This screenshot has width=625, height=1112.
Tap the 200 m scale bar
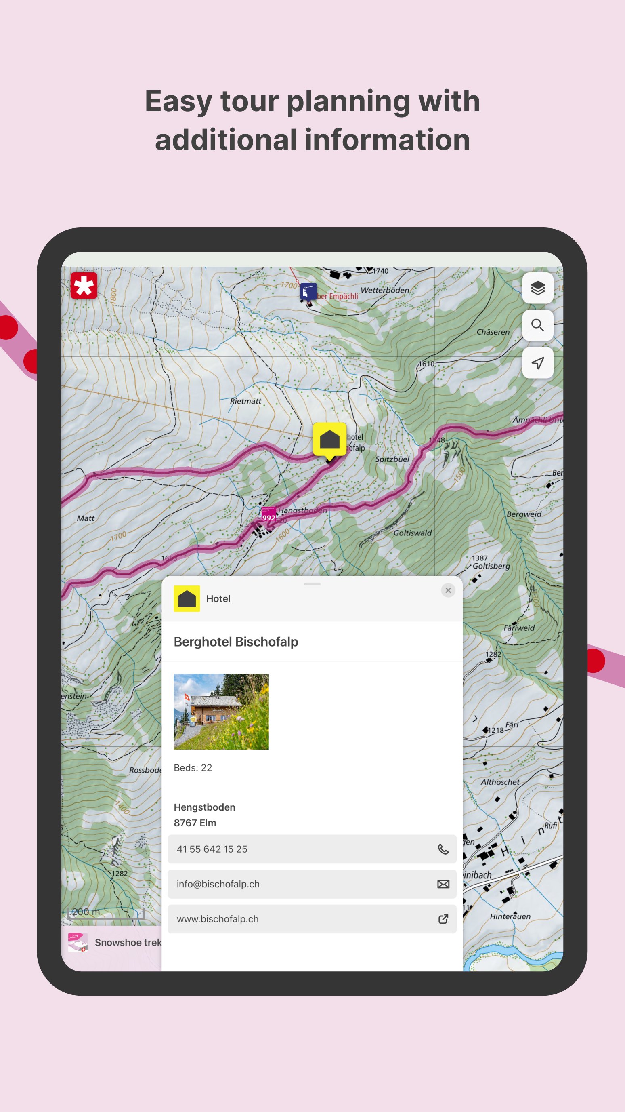click(106, 912)
